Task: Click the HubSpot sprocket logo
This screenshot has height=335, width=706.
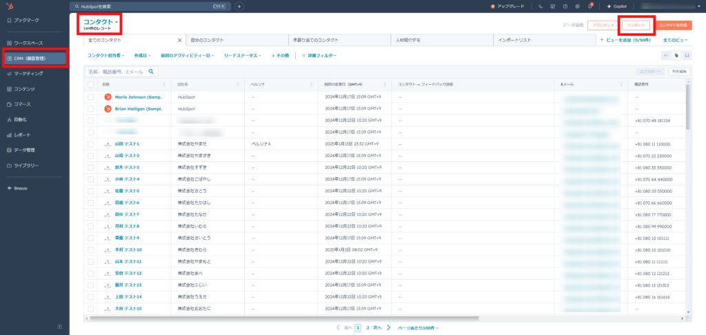Action: 10,6
